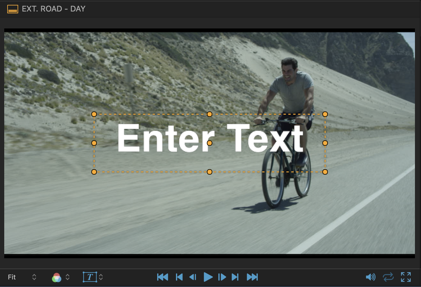Go to the next clip edge
The image size is (421, 287).
click(235, 277)
